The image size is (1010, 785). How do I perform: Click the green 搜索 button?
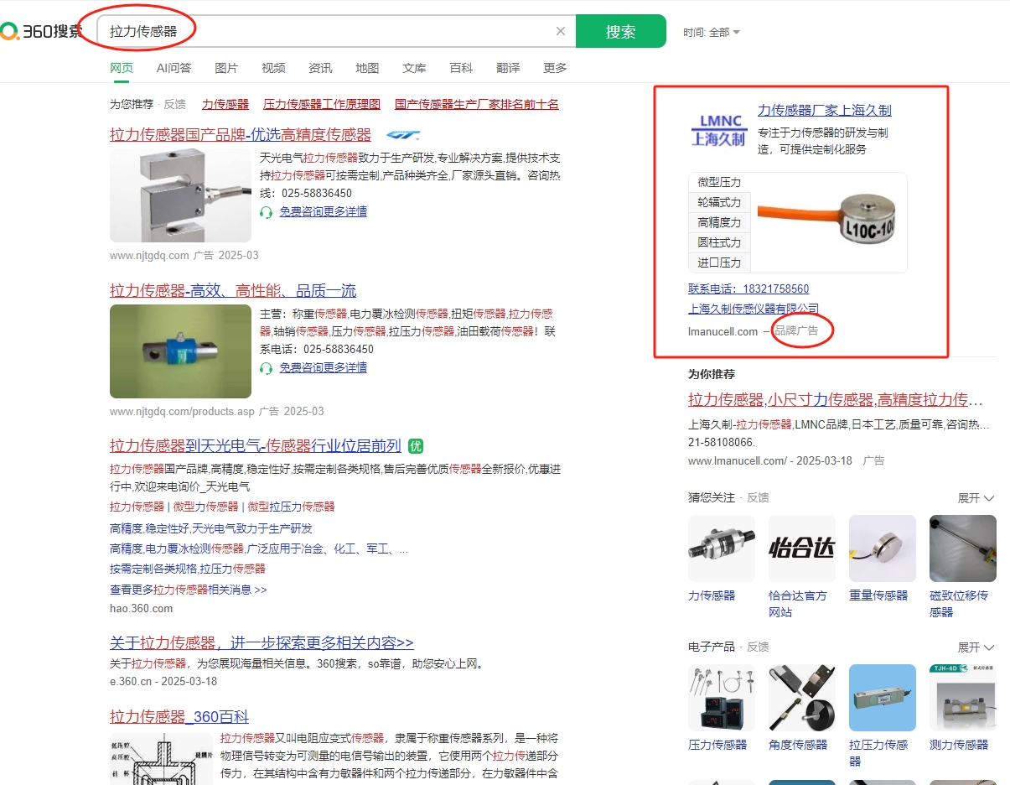[x=621, y=32]
